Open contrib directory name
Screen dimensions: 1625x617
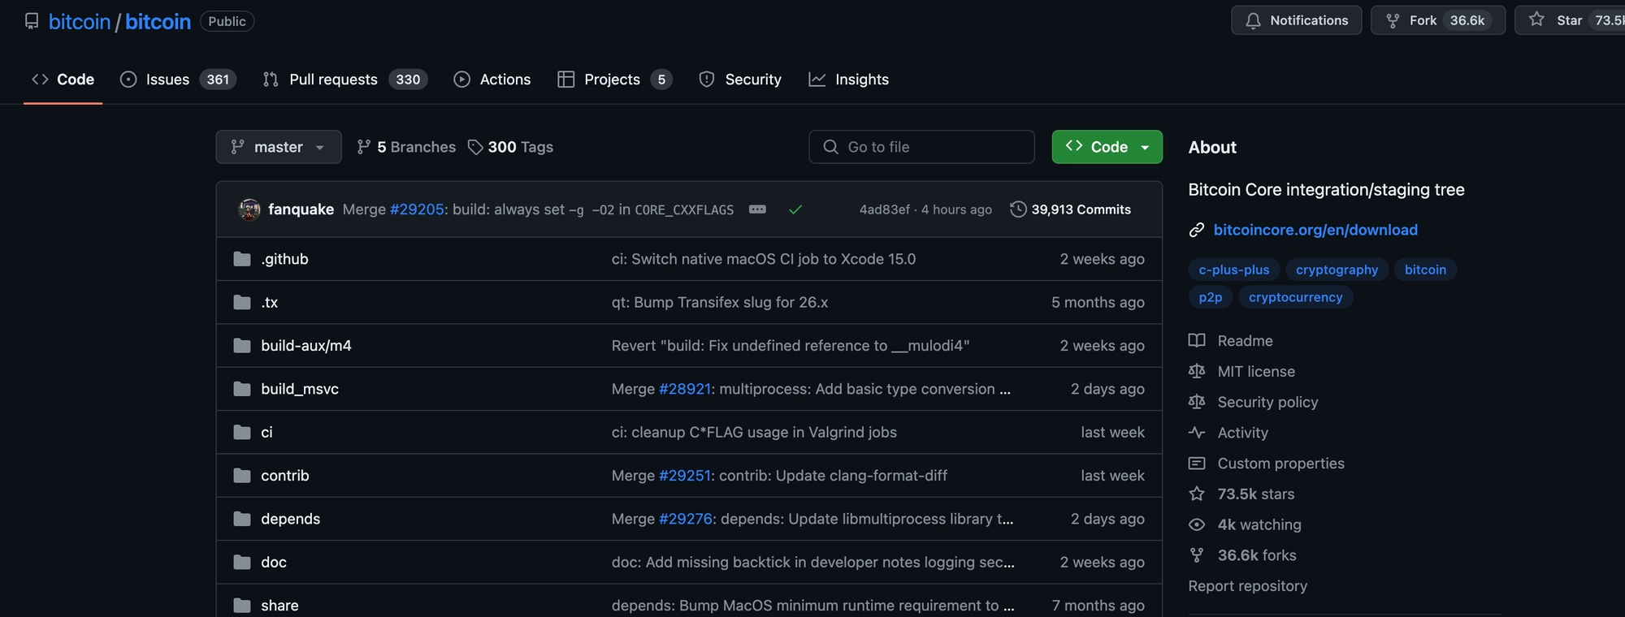[x=285, y=476]
